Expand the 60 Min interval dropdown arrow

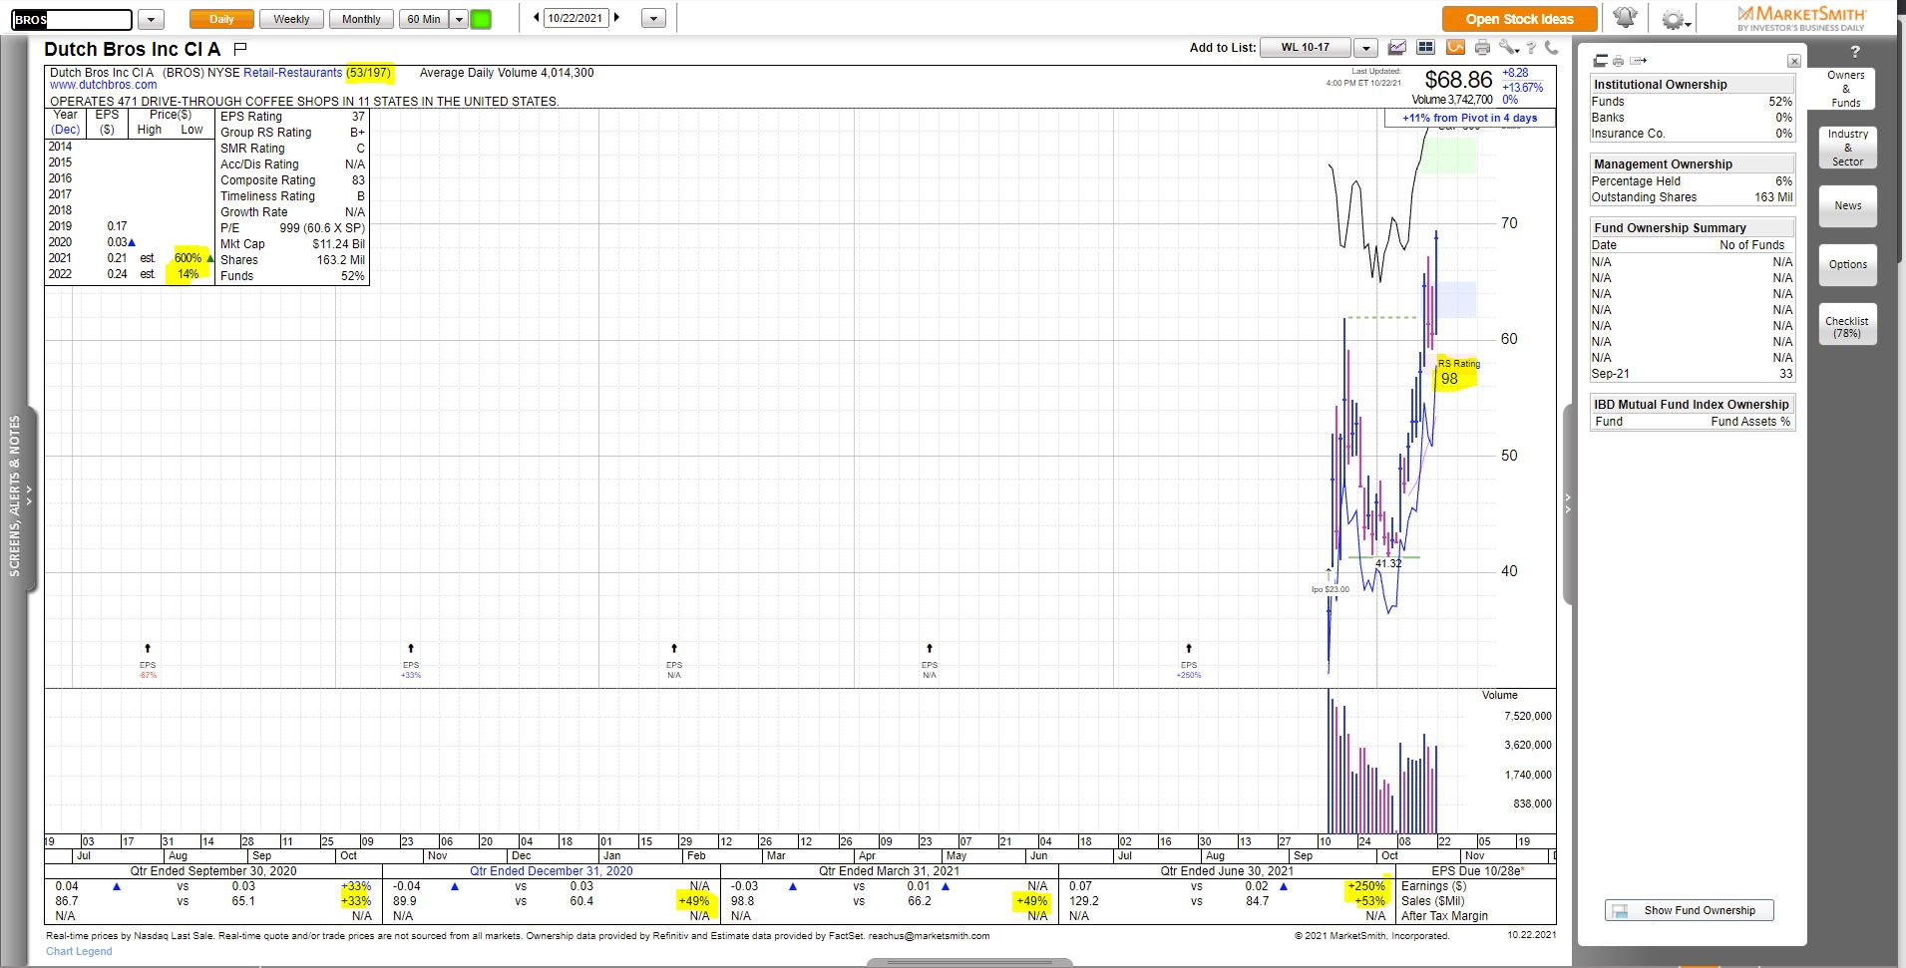click(459, 19)
